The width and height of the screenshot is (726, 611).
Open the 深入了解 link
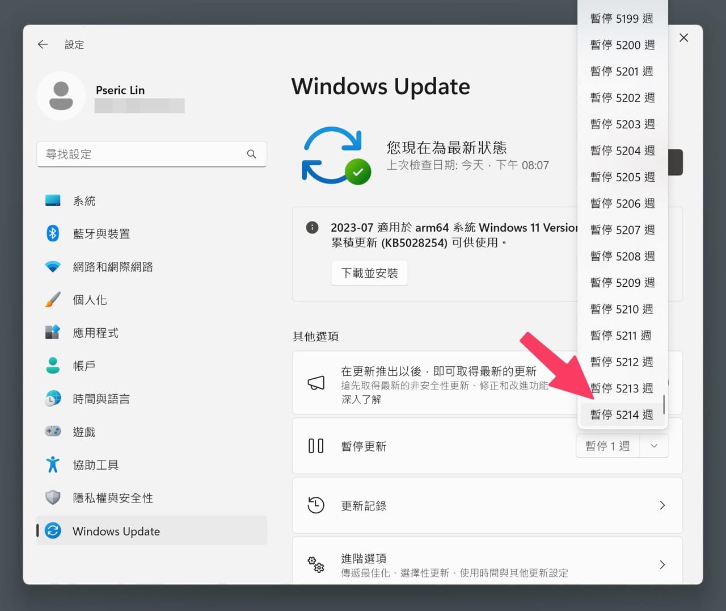pos(361,399)
